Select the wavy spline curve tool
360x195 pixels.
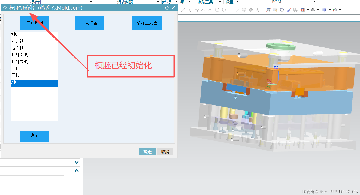tap(203, 10)
